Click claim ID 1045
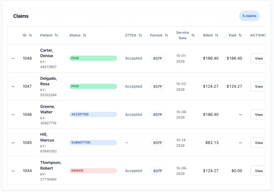The width and height of the screenshot is (274, 192). (x=27, y=143)
